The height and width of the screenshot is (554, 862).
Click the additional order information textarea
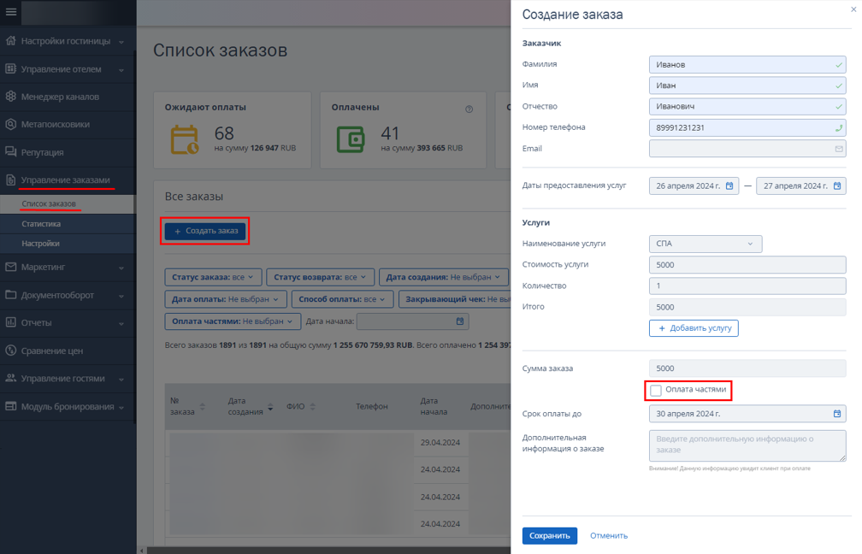pyautogui.click(x=747, y=445)
